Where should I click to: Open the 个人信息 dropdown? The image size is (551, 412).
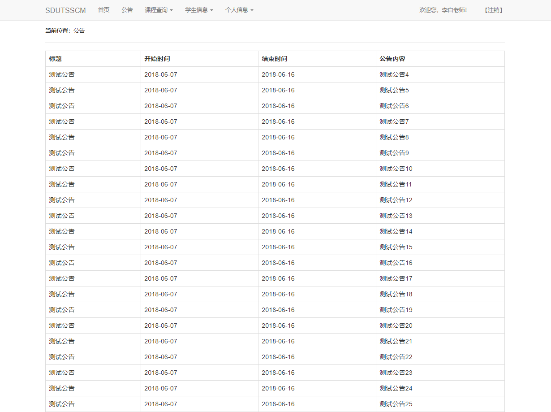(239, 10)
